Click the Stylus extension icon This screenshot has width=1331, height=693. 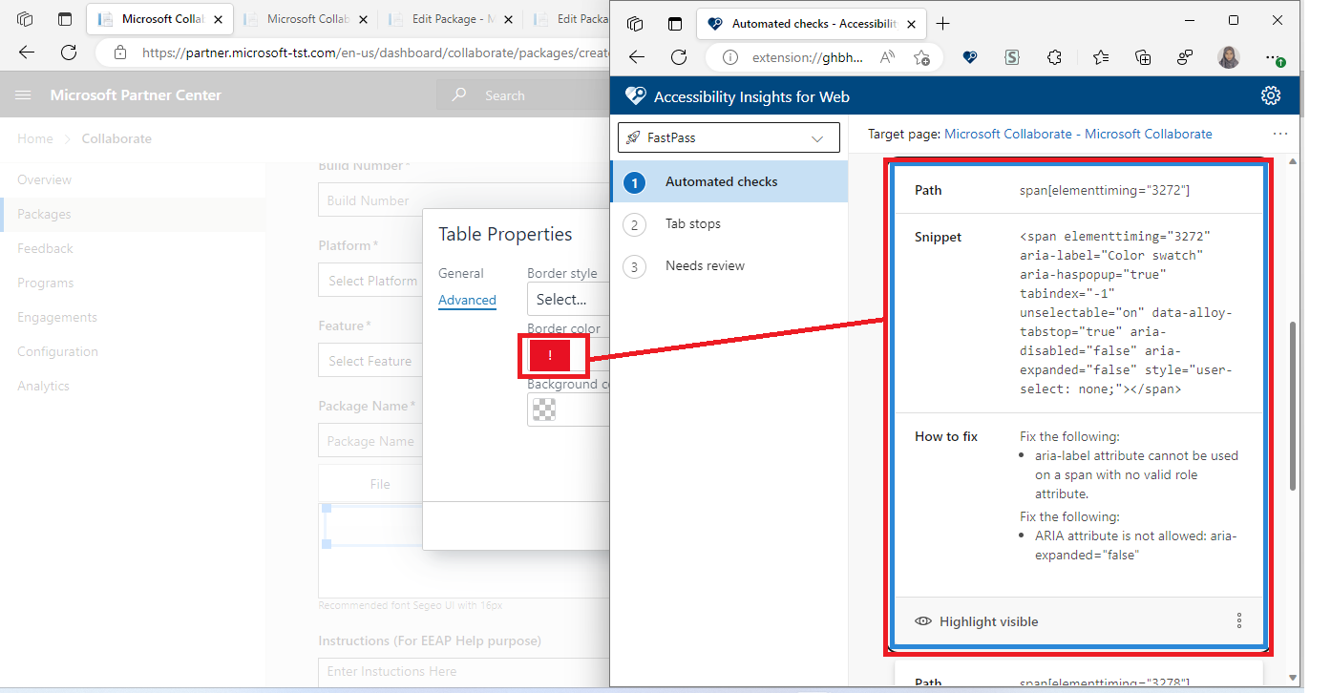click(1011, 57)
